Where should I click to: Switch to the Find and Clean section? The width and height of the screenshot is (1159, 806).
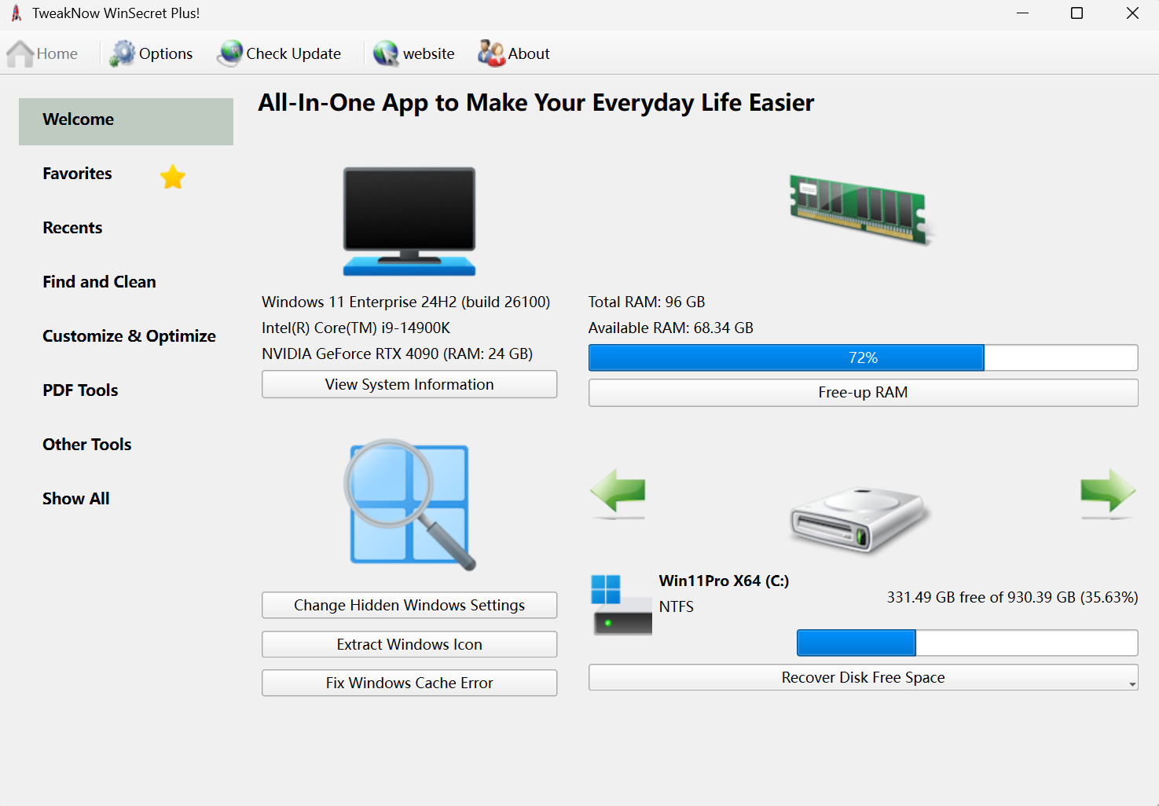tap(99, 282)
